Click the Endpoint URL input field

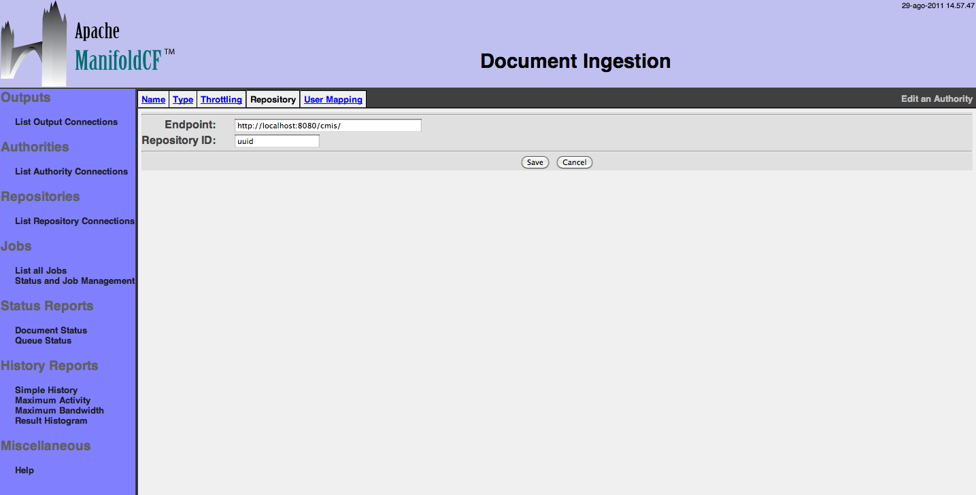[327, 126]
